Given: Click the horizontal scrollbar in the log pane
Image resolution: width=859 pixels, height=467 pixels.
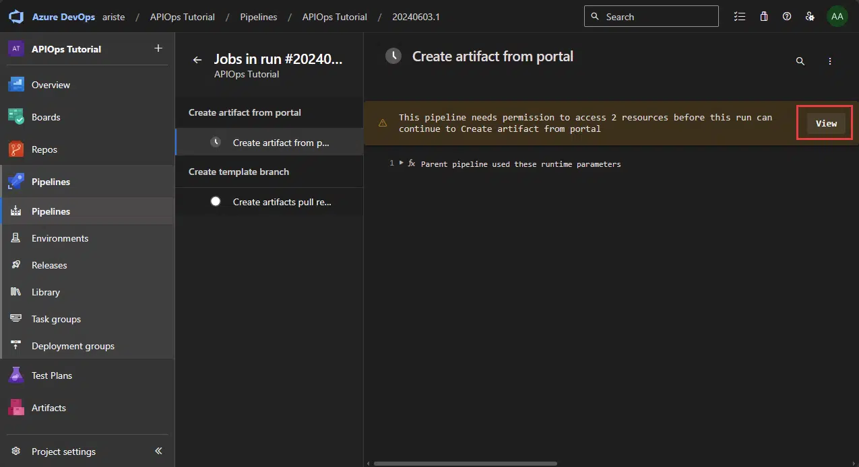Looking at the screenshot, I should (465, 463).
